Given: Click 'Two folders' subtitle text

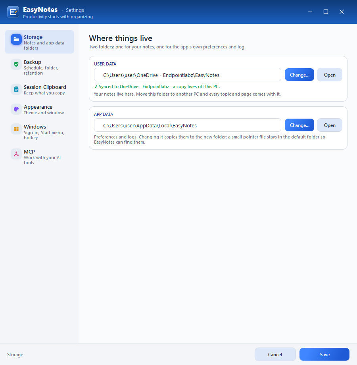Looking at the screenshot, I should click(x=167, y=47).
